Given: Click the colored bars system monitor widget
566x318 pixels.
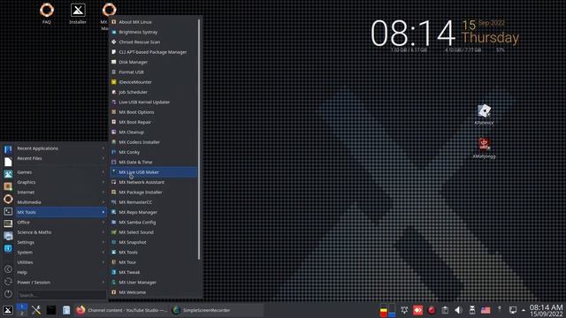Looking at the screenshot, I should pos(387,310).
